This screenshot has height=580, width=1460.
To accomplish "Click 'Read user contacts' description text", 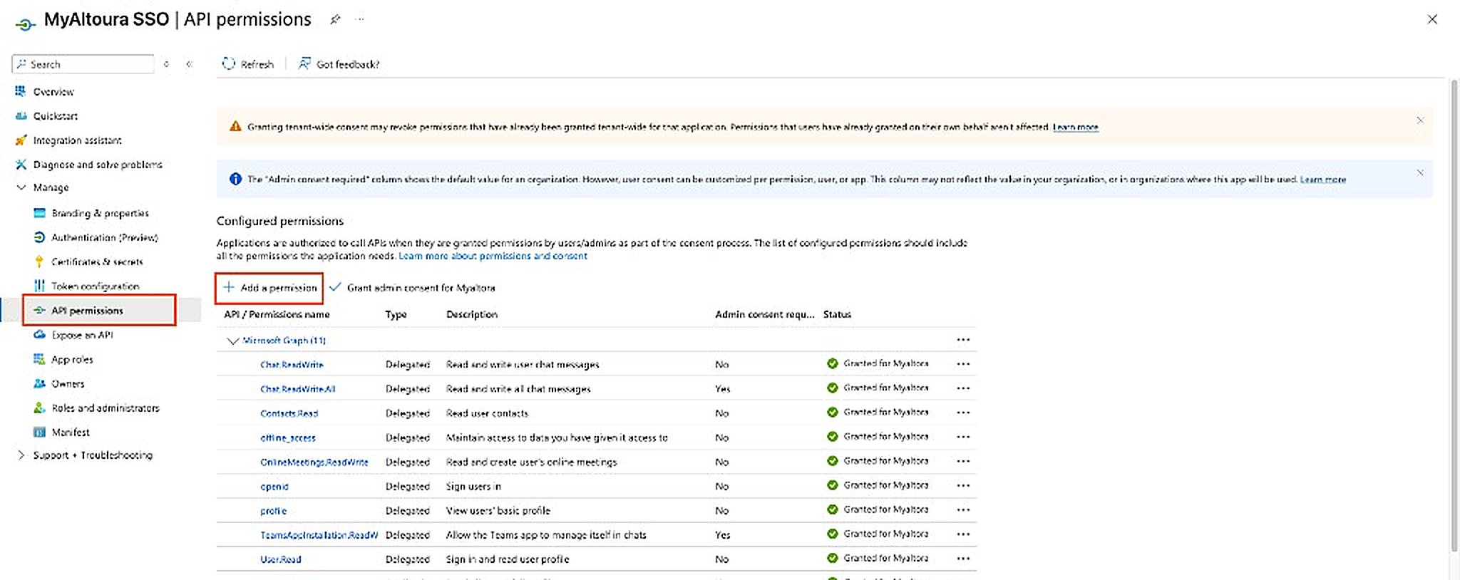I will 487,413.
